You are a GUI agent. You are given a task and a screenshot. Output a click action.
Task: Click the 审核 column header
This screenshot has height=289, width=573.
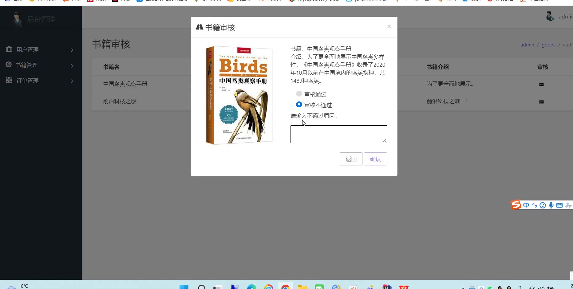click(543, 67)
